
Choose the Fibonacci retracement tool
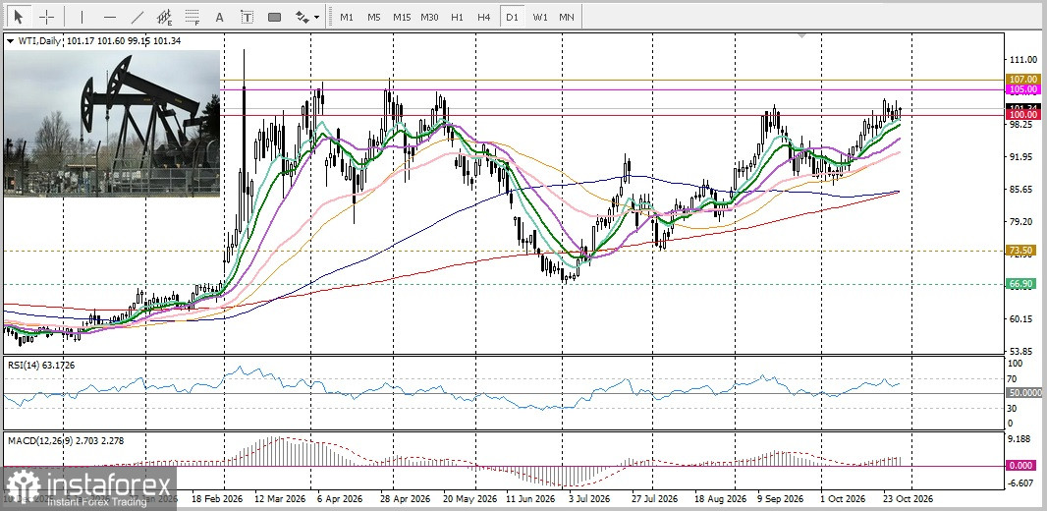[193, 17]
